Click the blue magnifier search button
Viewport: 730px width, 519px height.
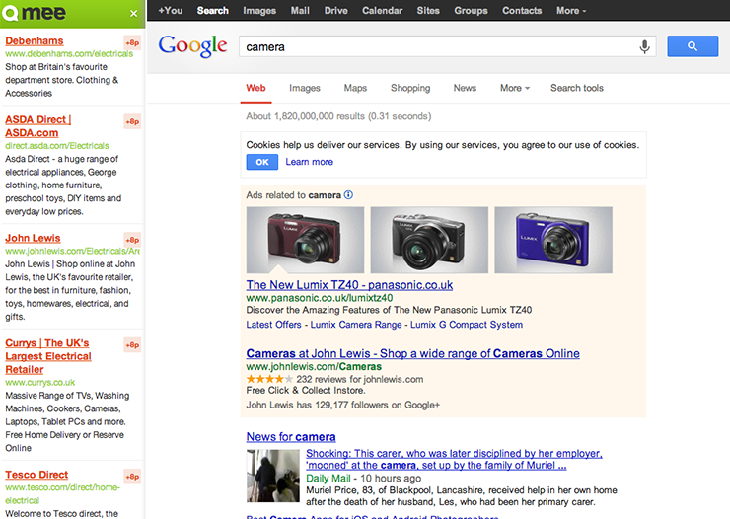click(x=693, y=46)
